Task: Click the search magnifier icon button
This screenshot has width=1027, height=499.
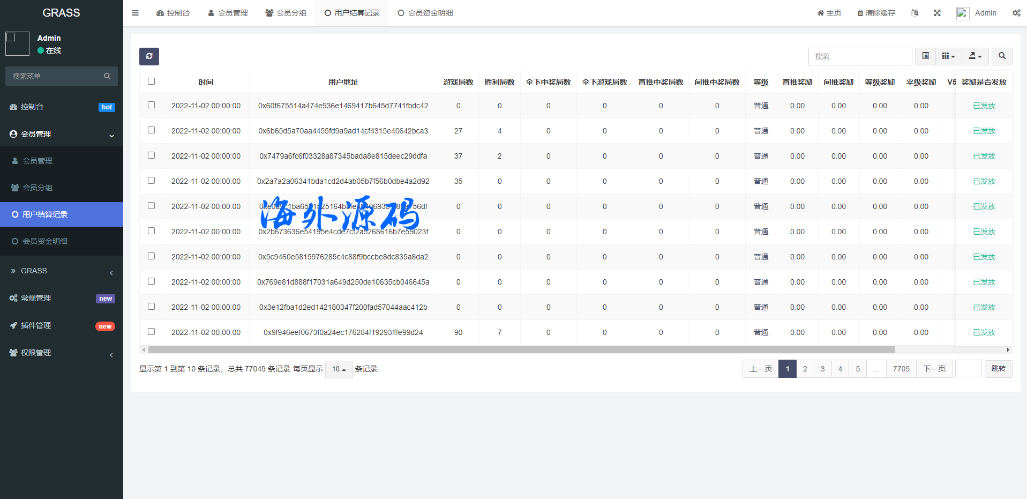Action: point(1001,56)
